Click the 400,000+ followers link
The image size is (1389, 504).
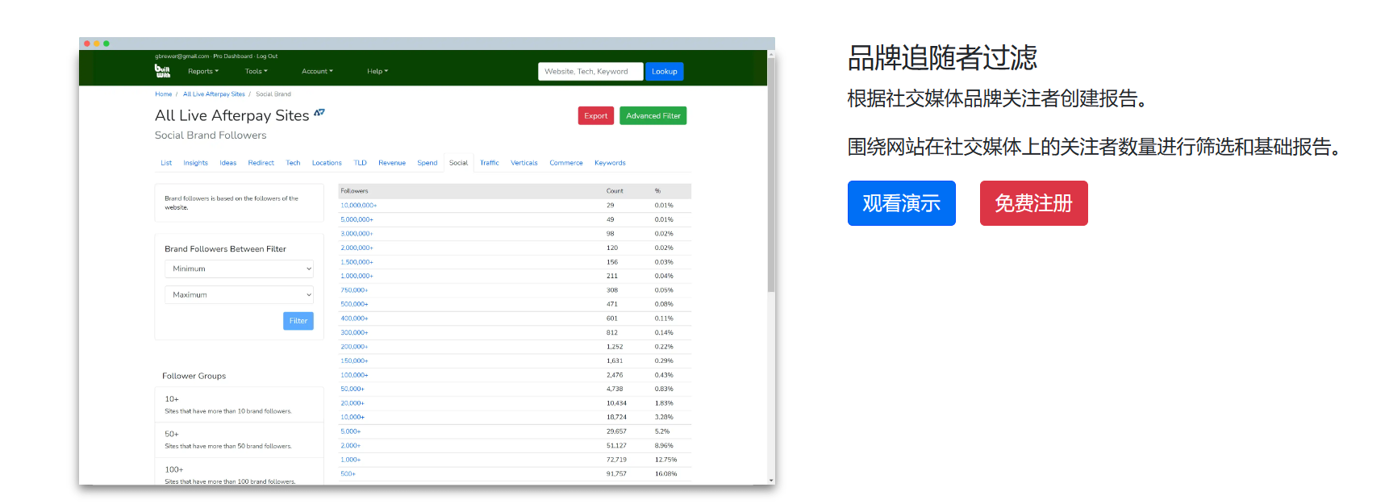click(354, 319)
